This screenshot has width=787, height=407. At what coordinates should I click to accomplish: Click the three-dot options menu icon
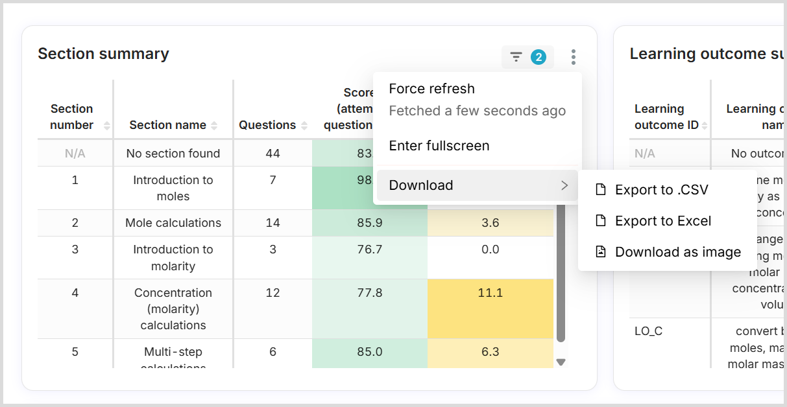(x=573, y=57)
